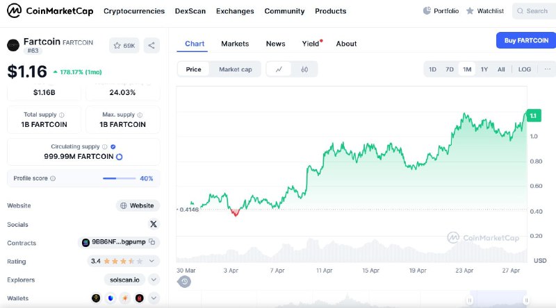Viewport: 556px width, 308px height.
Task: Open the CoinMarketCap logo home link
Action: click(50, 11)
